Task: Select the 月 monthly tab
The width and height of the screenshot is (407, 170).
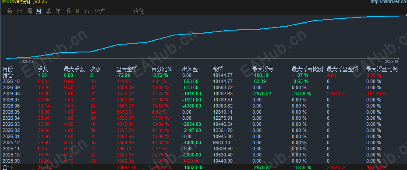Action: pos(39,11)
